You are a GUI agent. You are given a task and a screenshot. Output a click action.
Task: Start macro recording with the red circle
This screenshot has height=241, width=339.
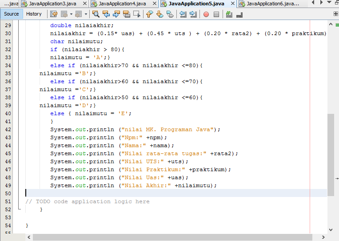point(206,14)
